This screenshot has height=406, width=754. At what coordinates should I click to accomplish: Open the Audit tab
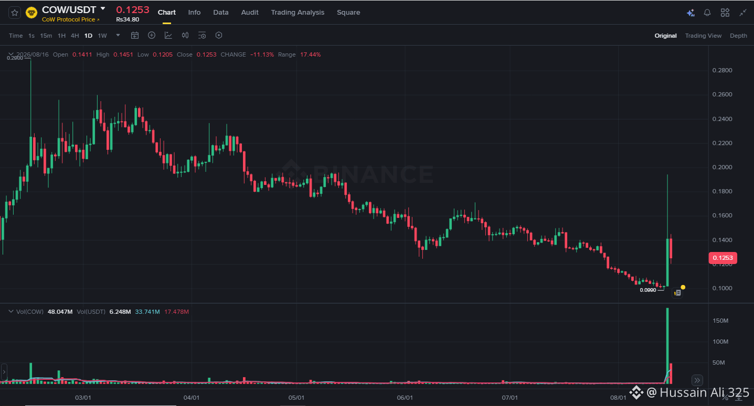[250, 13]
